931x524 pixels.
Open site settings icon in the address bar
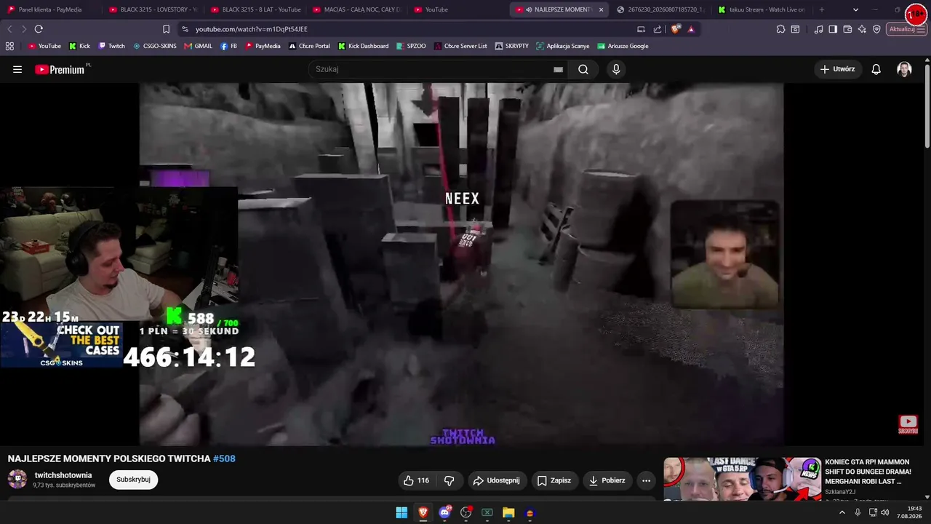click(185, 29)
